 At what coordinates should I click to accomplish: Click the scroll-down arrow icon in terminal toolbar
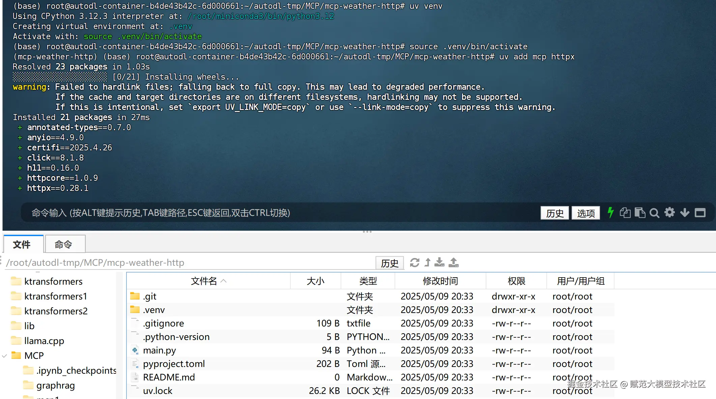coord(685,213)
